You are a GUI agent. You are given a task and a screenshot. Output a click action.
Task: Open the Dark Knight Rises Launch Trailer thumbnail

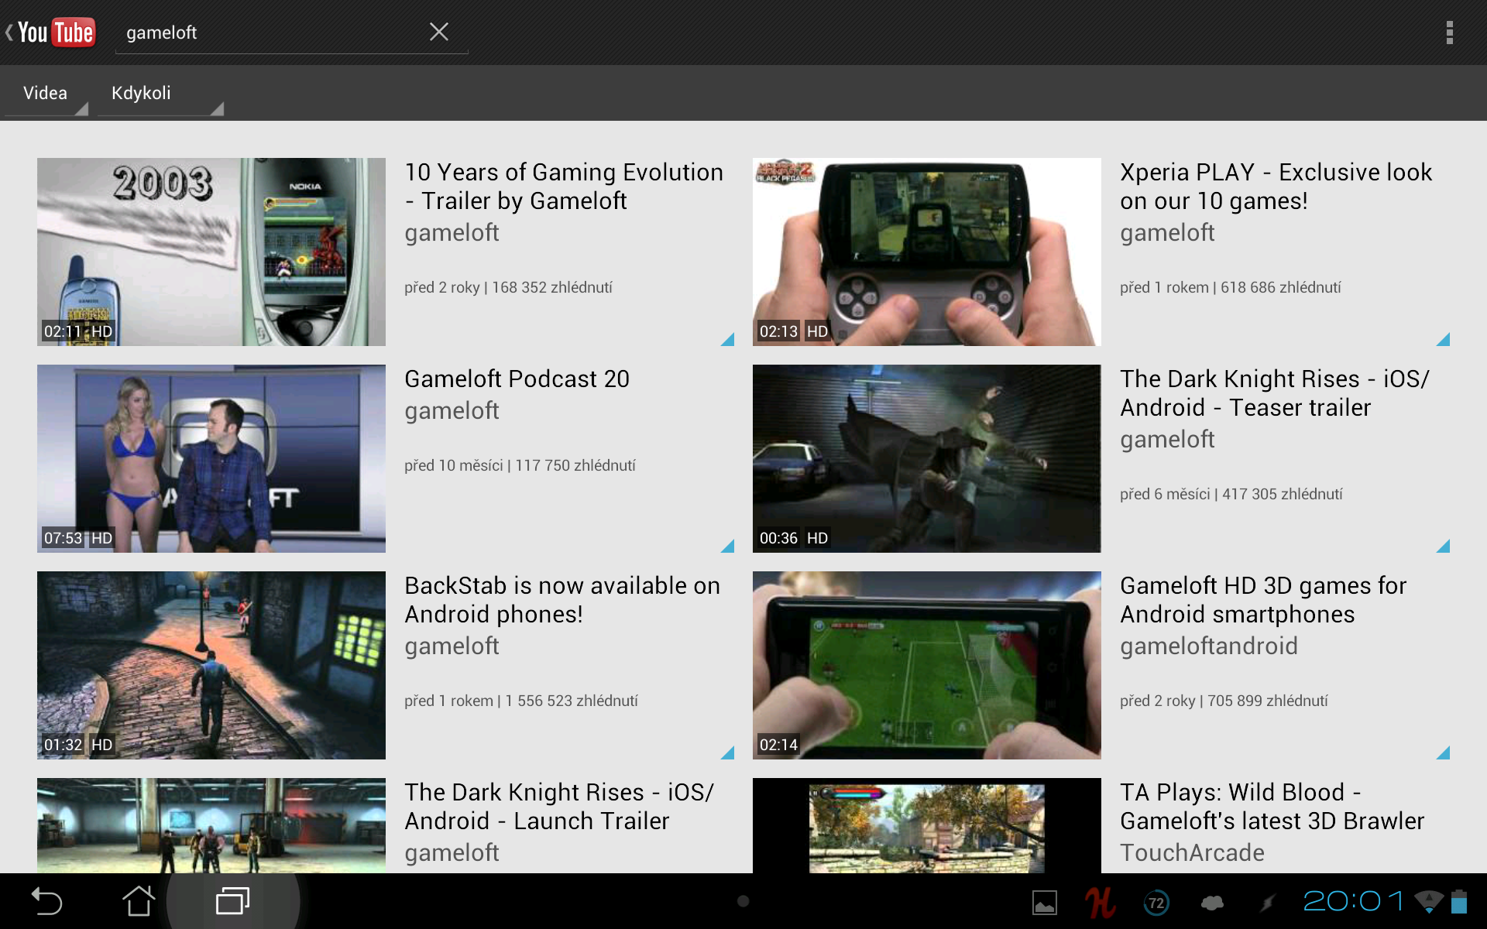[211, 825]
